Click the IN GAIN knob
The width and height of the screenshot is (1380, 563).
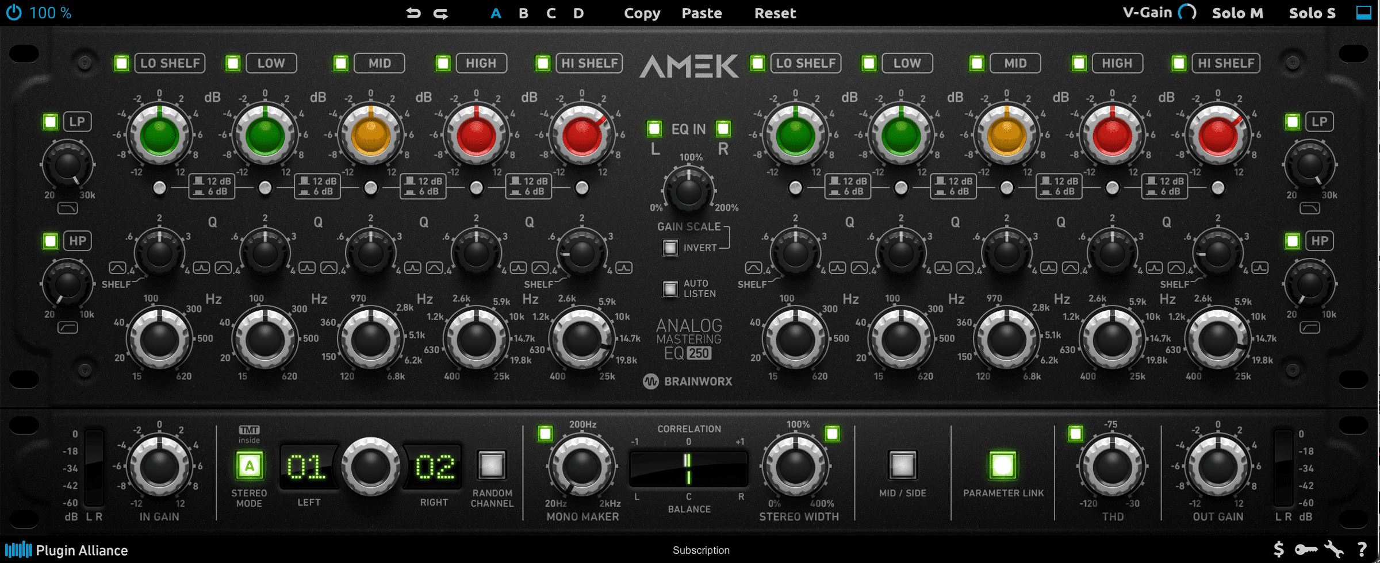click(x=159, y=466)
